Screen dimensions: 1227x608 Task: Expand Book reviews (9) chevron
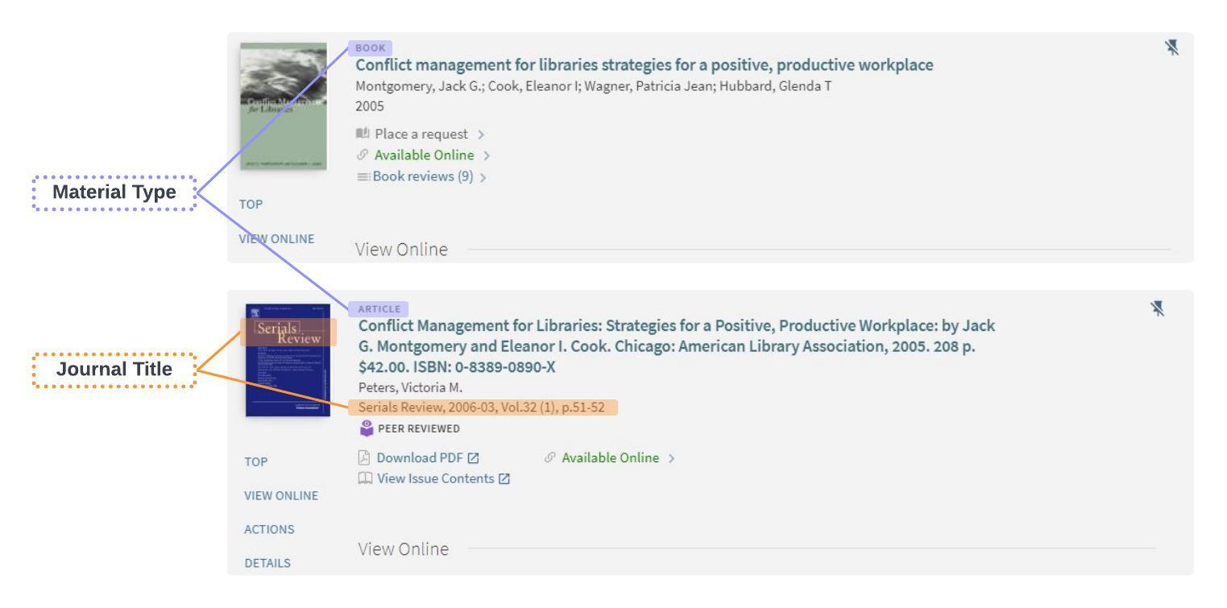[x=482, y=176]
